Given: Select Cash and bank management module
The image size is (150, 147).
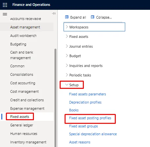Looking at the screenshot, I should click(x=22, y=55).
